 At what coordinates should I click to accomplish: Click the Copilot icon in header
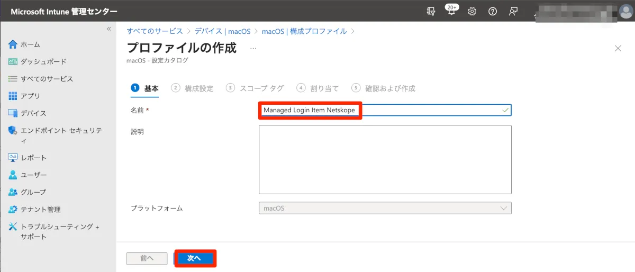(x=431, y=12)
